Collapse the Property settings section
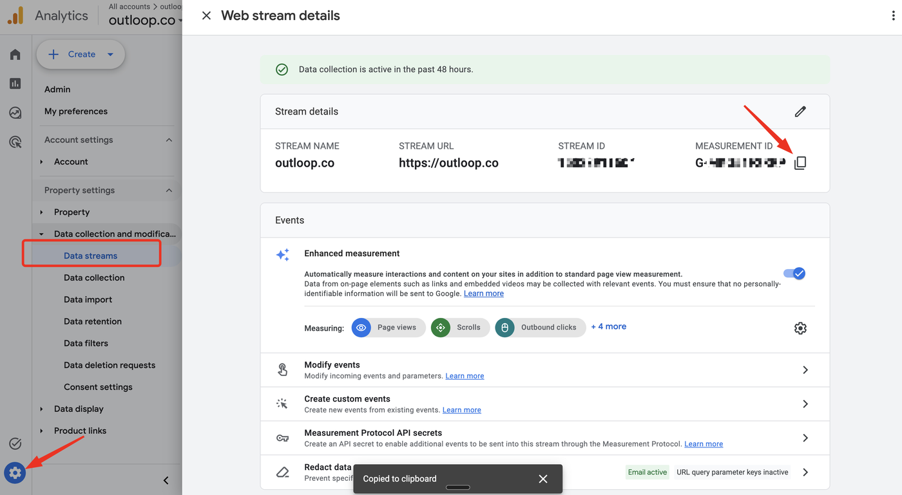Image resolution: width=902 pixels, height=495 pixels. click(169, 190)
